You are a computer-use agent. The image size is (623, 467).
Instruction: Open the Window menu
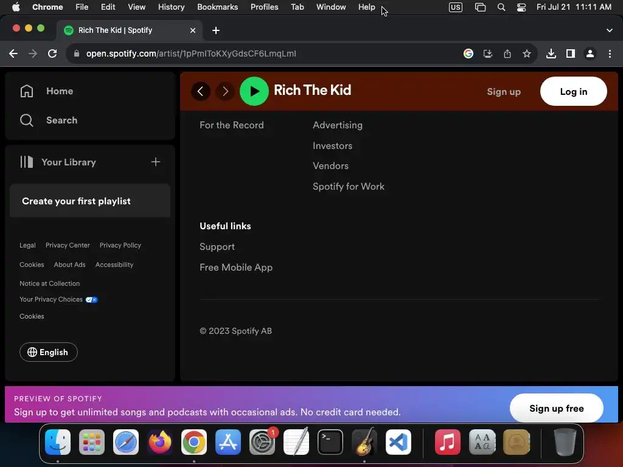click(331, 7)
